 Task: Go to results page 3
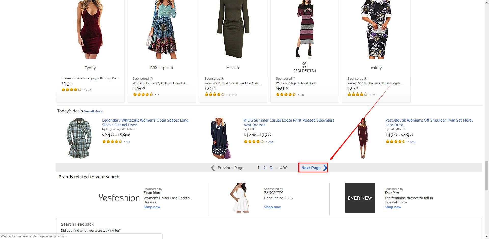pos(271,168)
